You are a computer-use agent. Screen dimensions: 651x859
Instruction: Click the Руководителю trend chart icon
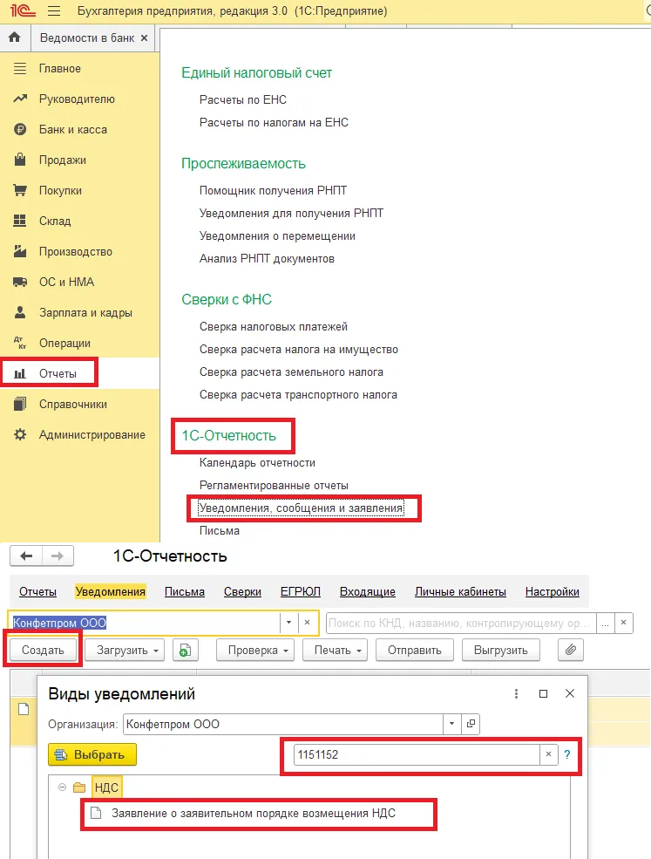coord(20,99)
